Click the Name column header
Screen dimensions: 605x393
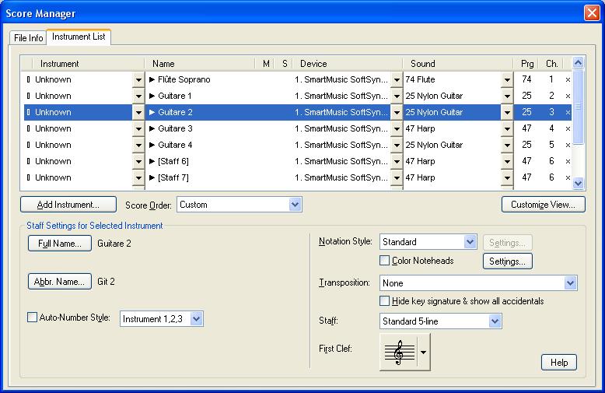(x=200, y=63)
